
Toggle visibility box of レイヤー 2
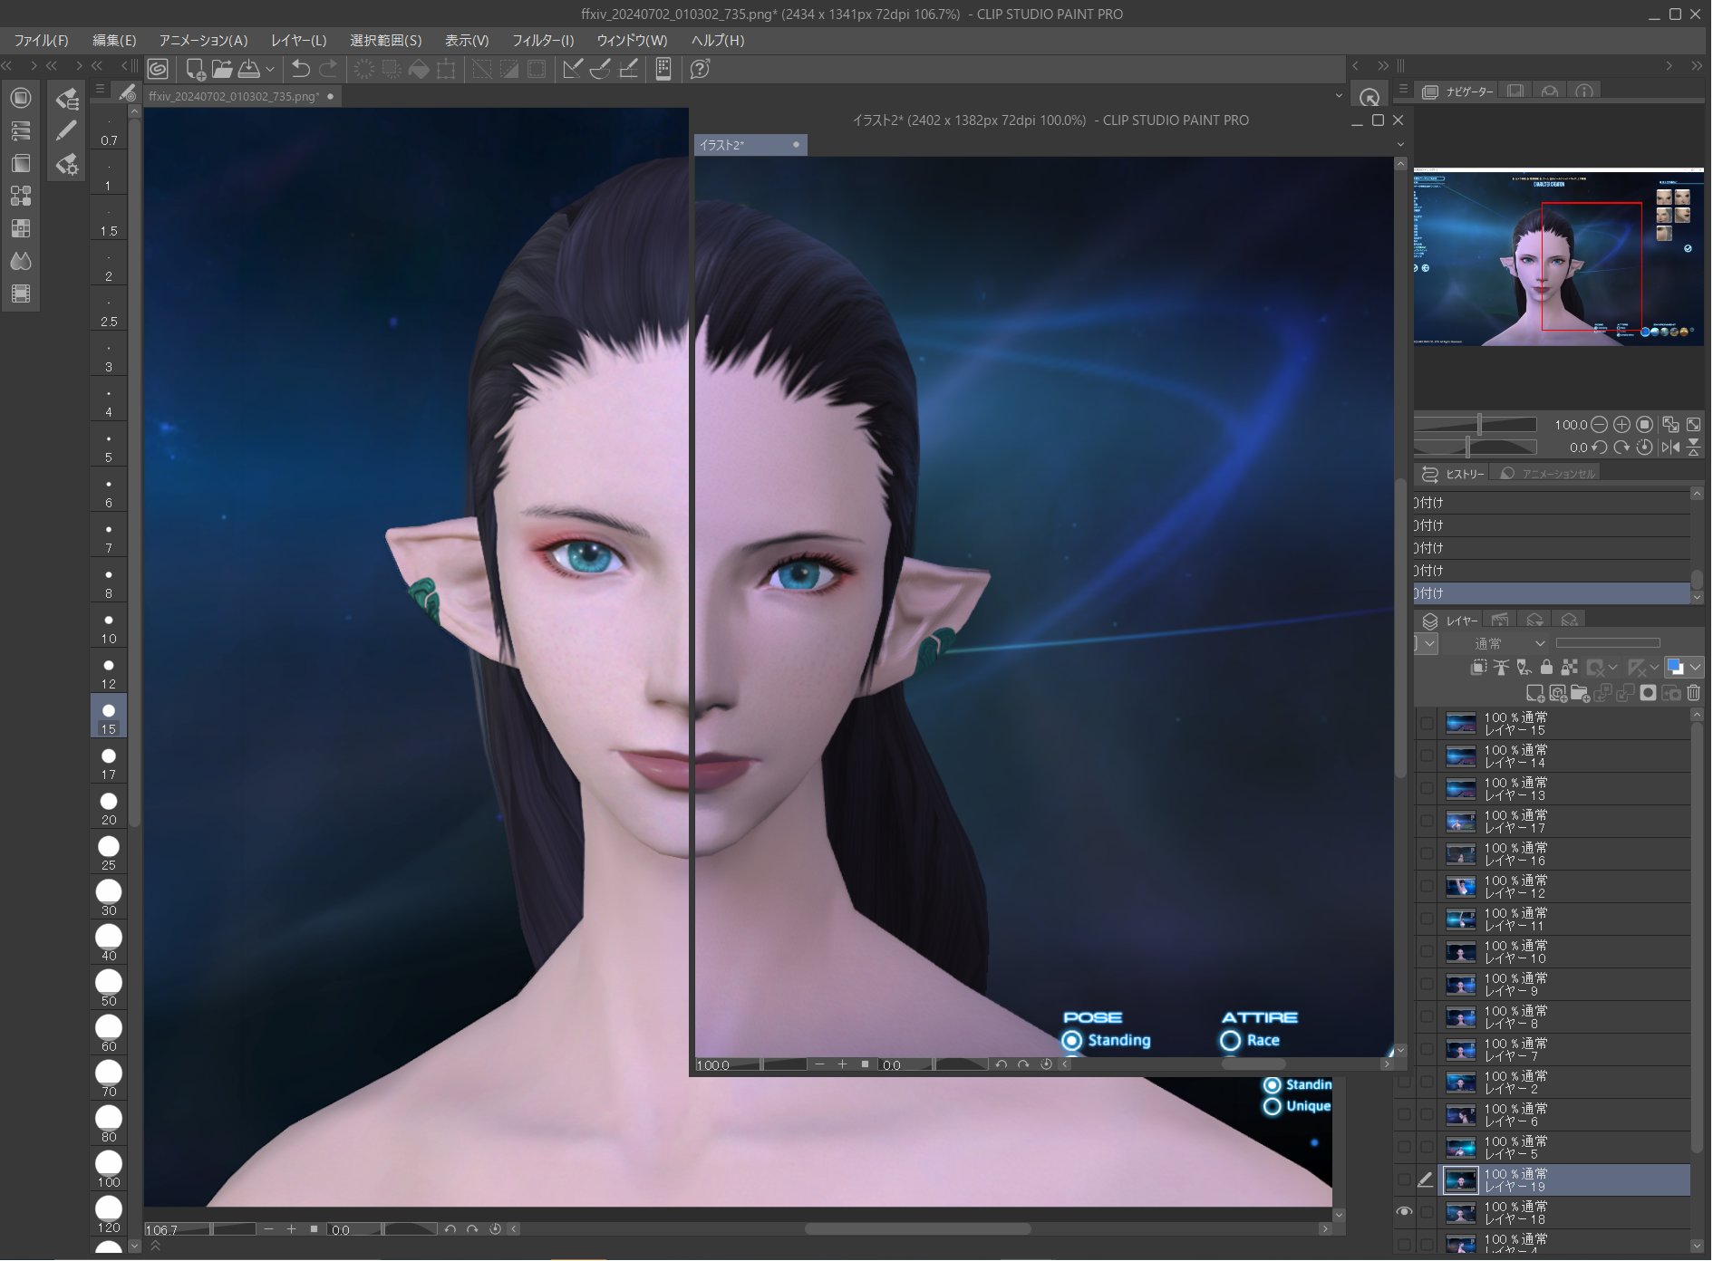click(1405, 1082)
